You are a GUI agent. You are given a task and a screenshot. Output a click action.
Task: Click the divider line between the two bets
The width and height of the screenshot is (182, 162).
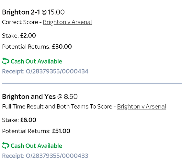[x=92, y=83]
